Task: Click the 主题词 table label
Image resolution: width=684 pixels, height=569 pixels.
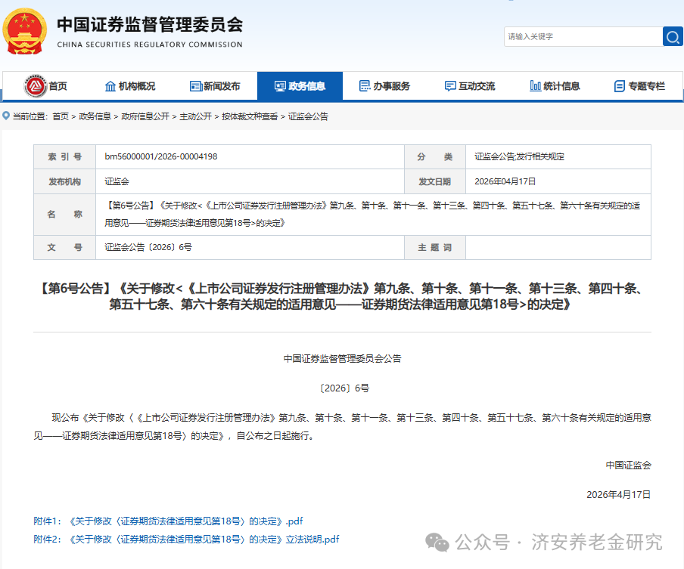Action: 435,247
